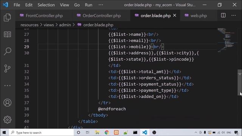Click line number 29 in the gutter

point(26,47)
